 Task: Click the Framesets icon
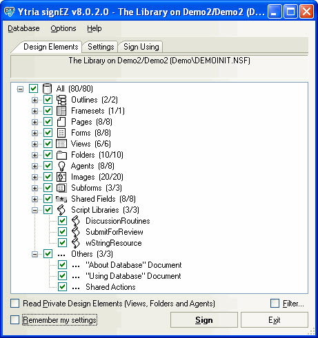pos(61,111)
